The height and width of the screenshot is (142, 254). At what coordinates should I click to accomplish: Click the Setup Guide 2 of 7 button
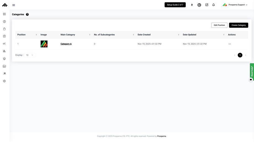point(175,5)
